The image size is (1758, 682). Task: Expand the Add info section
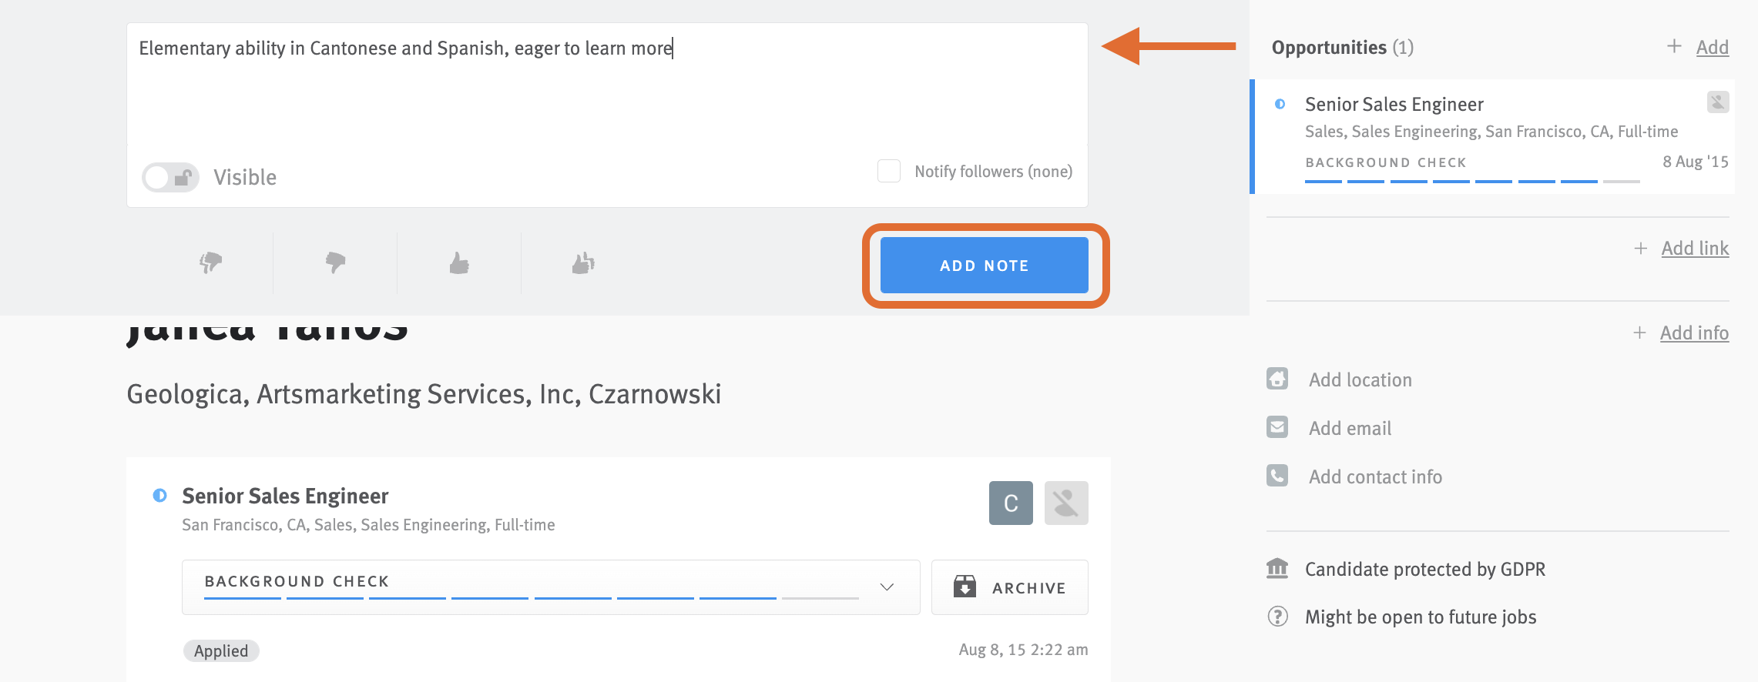point(1694,333)
